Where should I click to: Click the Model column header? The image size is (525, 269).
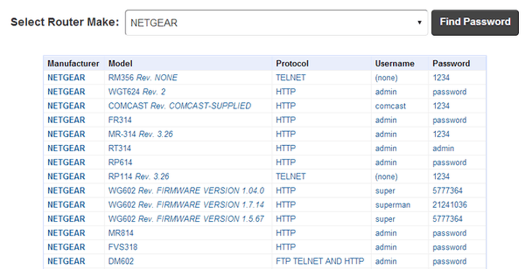coord(120,63)
